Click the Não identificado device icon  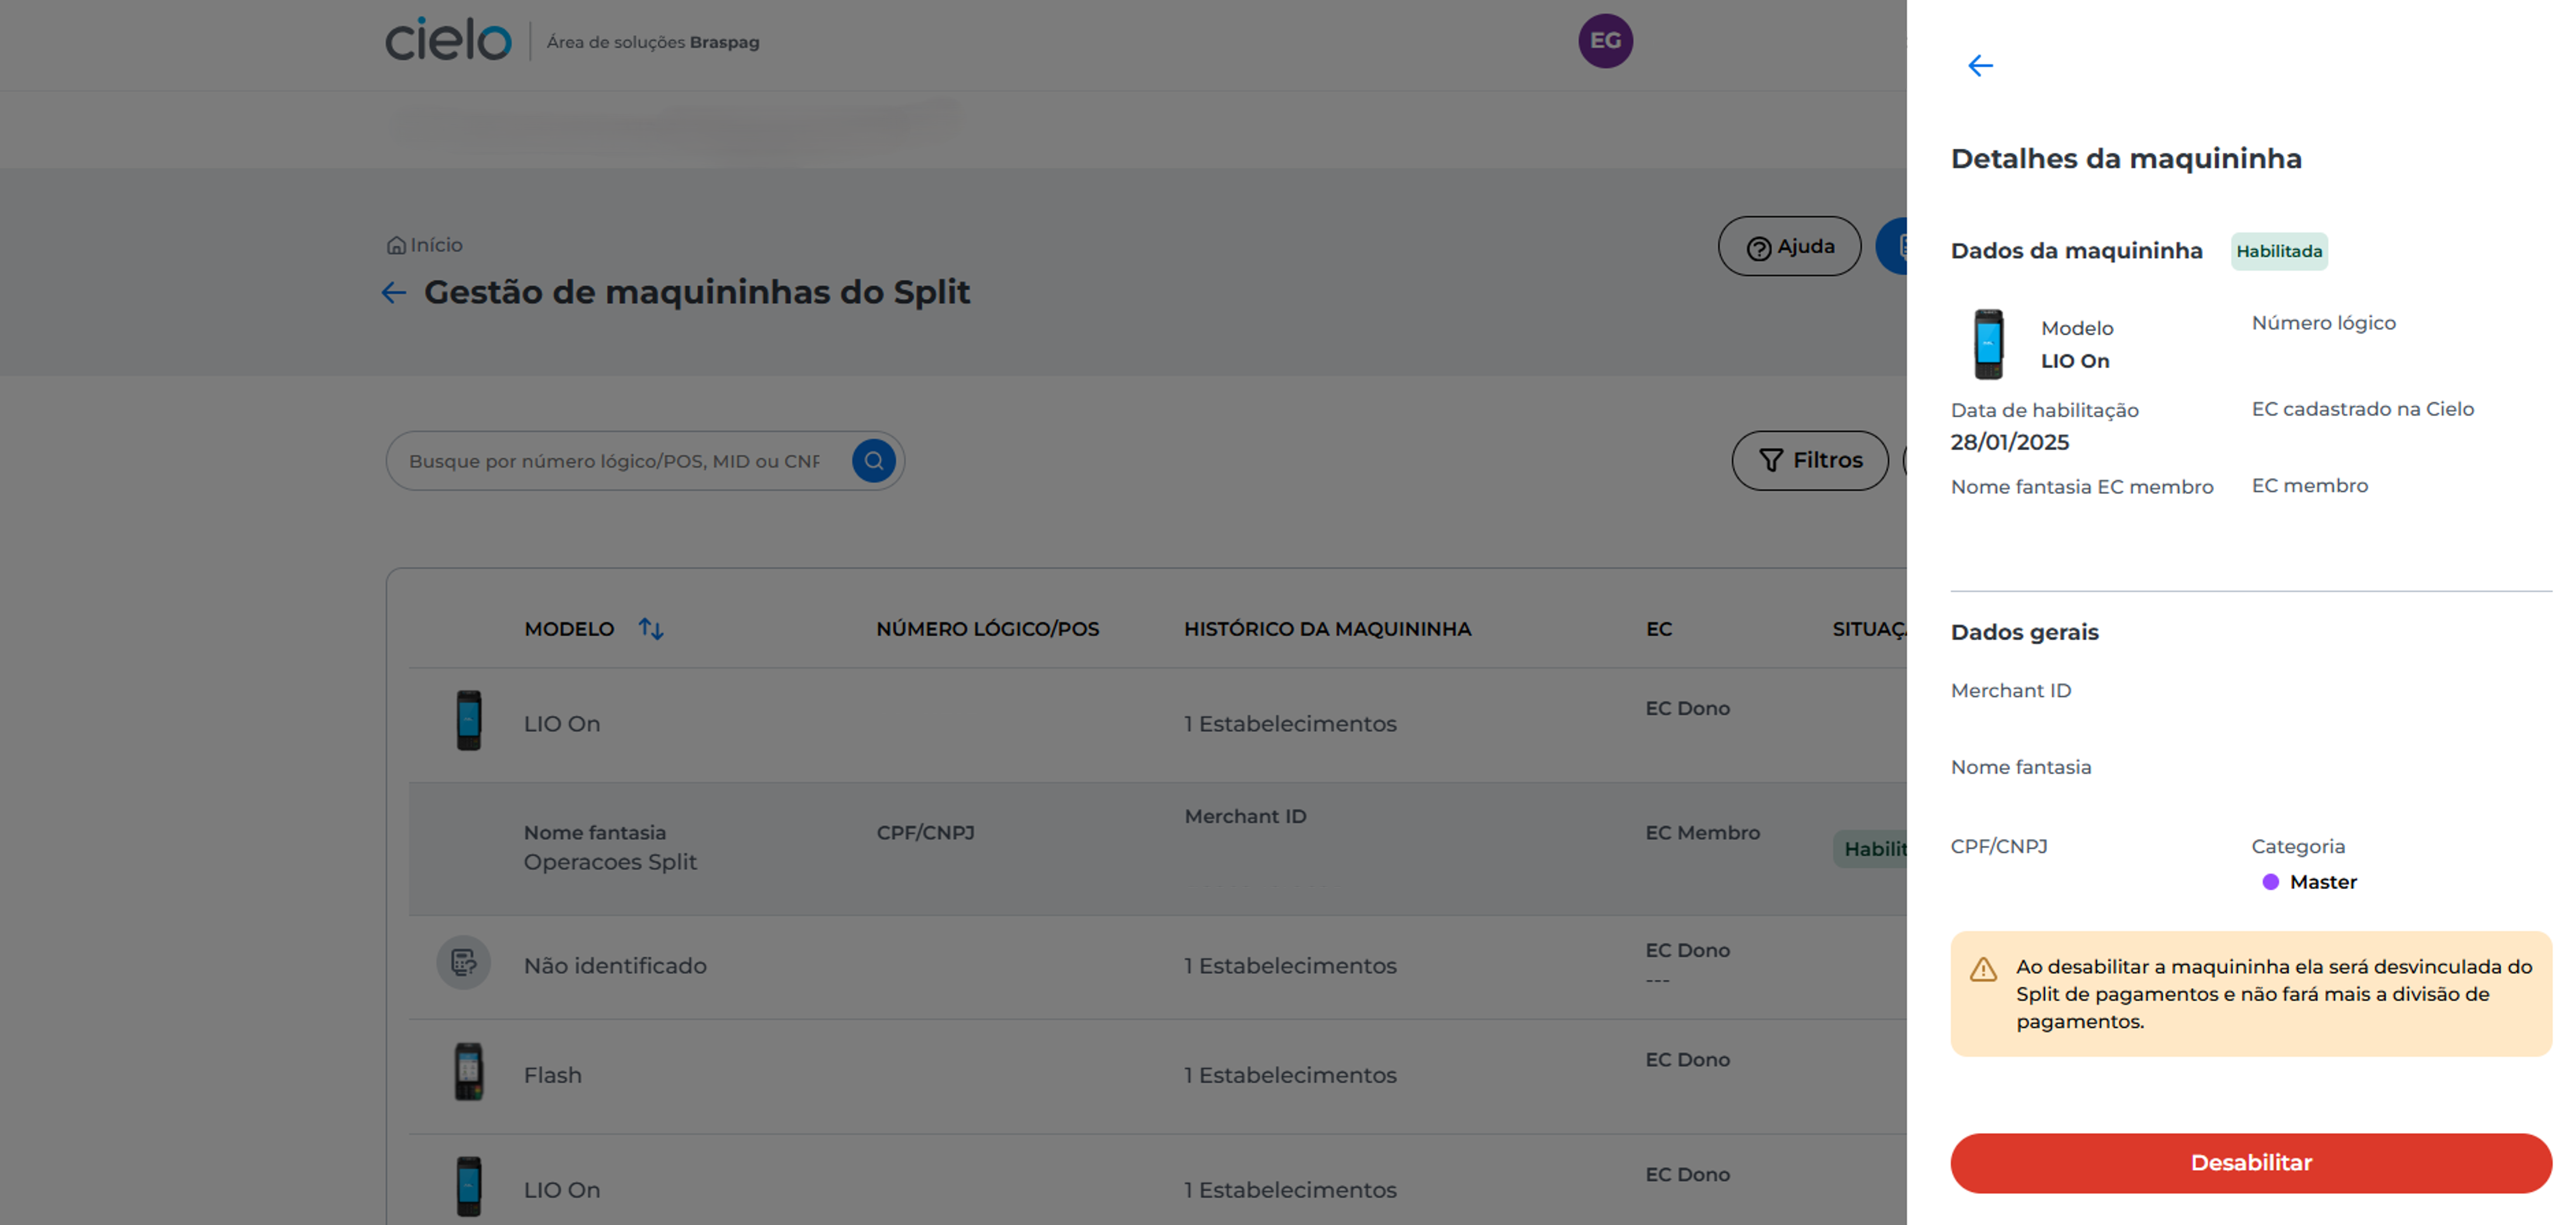[463, 963]
